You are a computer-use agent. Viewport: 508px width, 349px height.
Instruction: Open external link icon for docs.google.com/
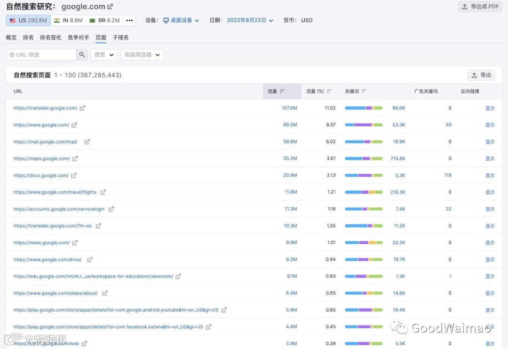coord(74,175)
